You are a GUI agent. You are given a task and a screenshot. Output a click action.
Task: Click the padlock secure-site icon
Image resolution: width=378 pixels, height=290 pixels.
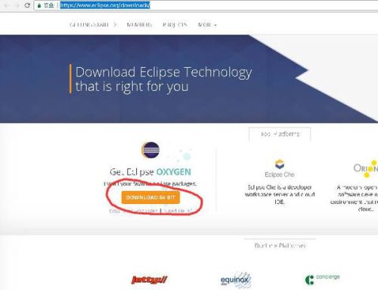(x=39, y=5)
